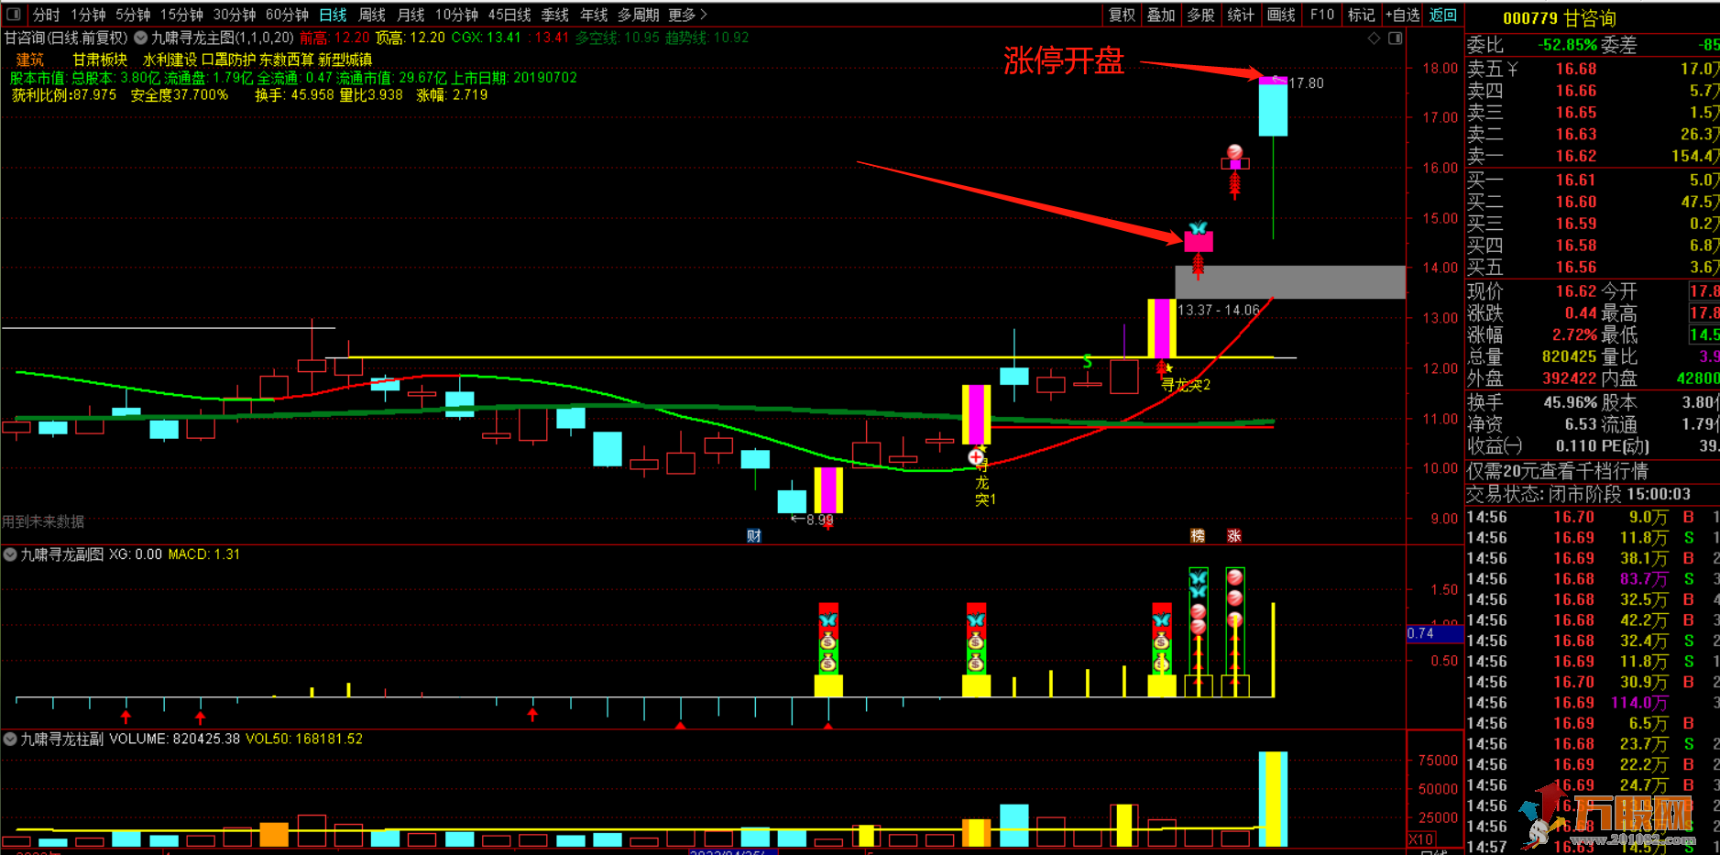This screenshot has height=855, width=1720.
Task: Click the butterfly signal icon on main chart
Action: (1198, 227)
